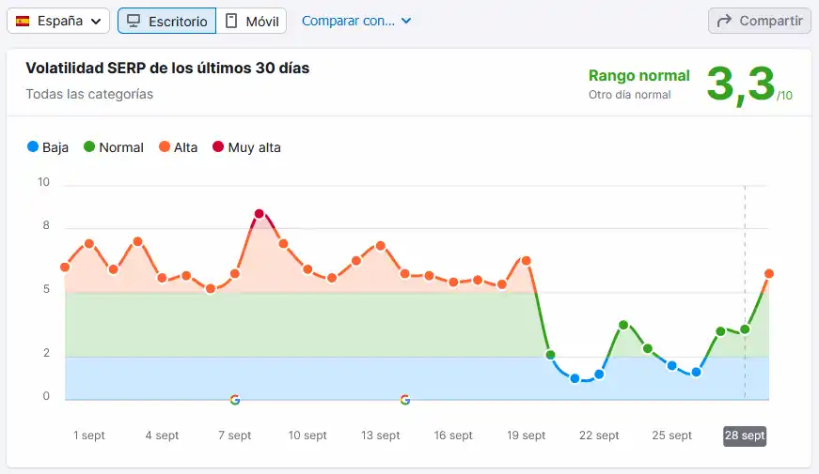
Task: Select the 28 sept date marker
Action: click(x=745, y=436)
